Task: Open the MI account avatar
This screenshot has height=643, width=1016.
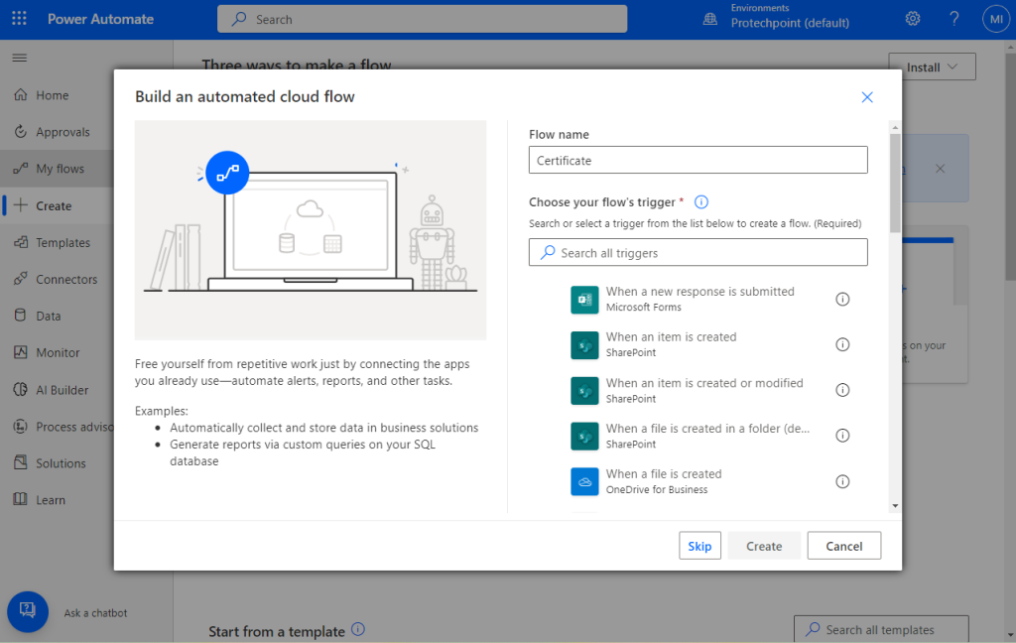Action: [x=996, y=19]
